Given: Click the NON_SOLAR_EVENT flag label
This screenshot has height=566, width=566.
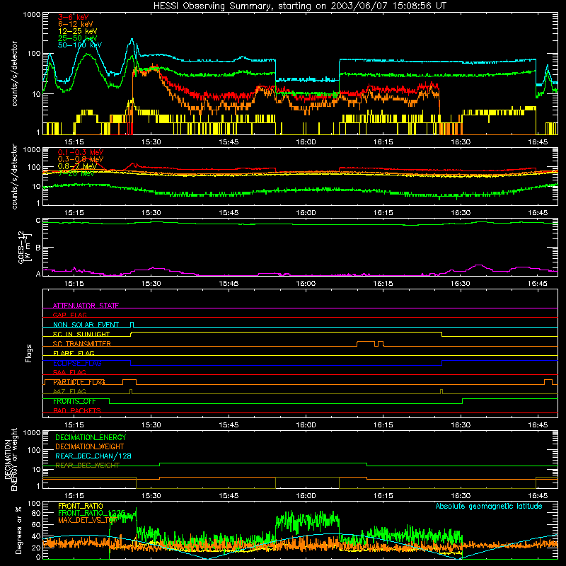Looking at the screenshot, I should (x=86, y=325).
